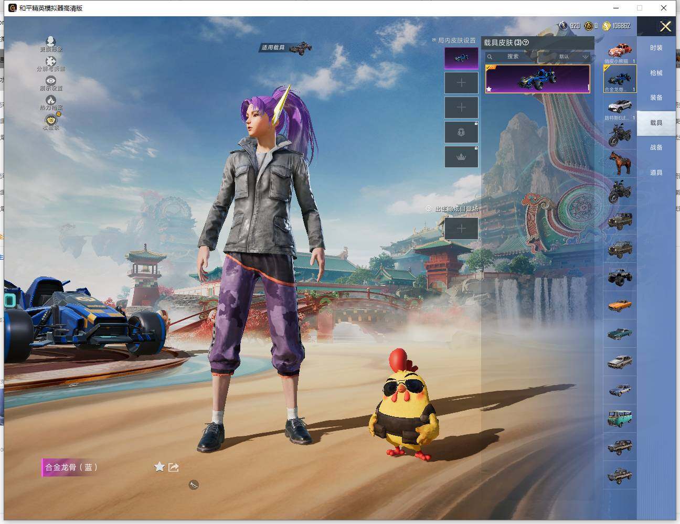Add a skin in the second empty plus slot
680x524 pixels.
(461, 108)
